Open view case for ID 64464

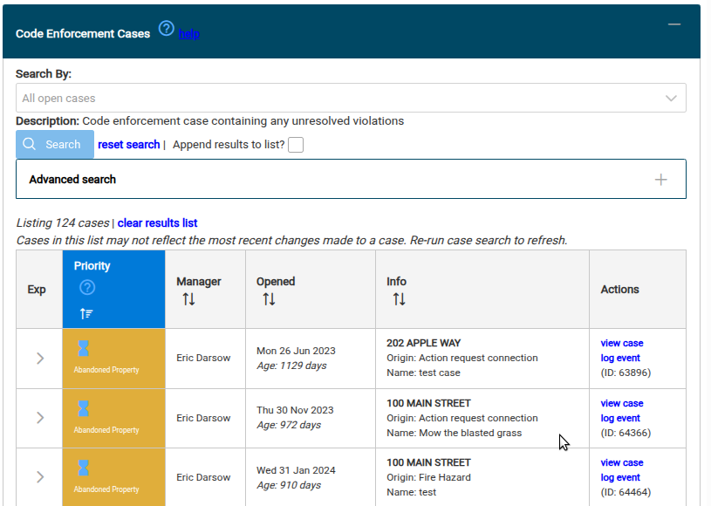[622, 463]
